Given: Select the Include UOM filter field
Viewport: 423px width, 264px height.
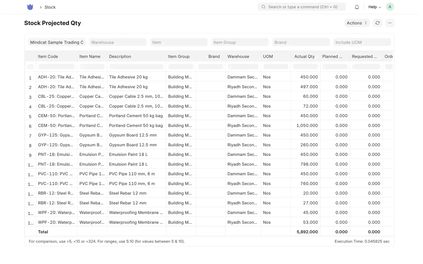Looking at the screenshot, I should pyautogui.click(x=362, y=42).
